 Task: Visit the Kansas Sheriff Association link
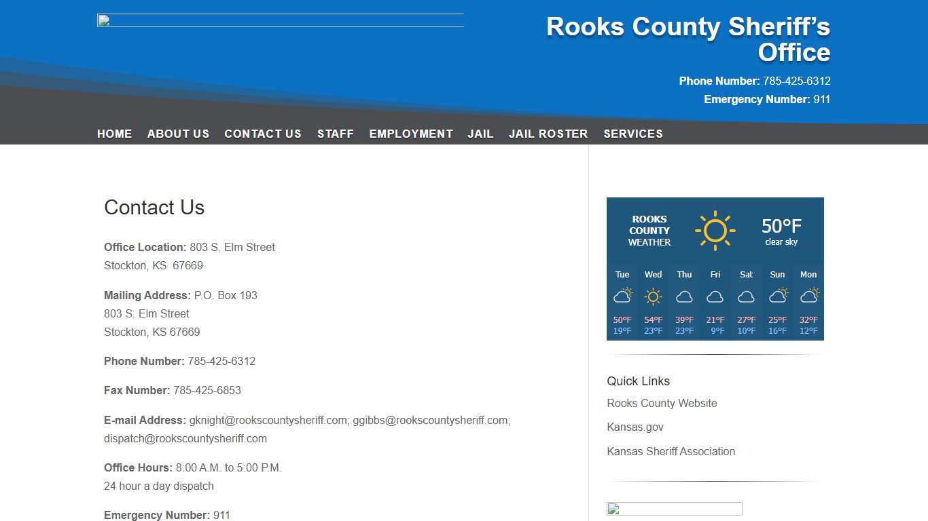671,451
